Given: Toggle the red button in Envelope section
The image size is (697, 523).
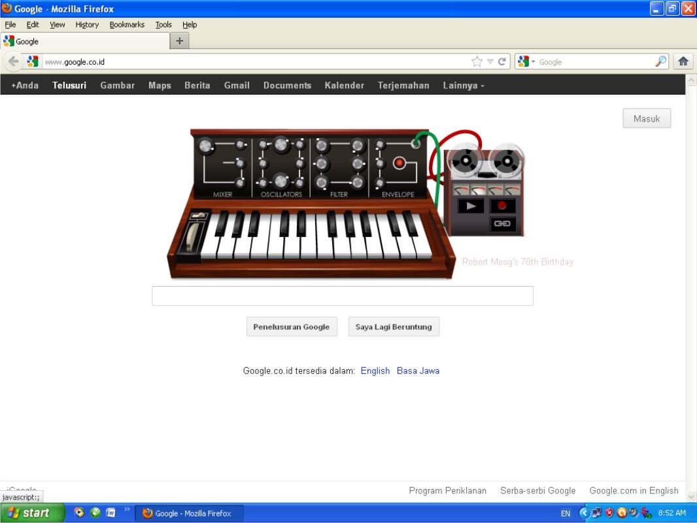Looking at the screenshot, I should tap(399, 163).
